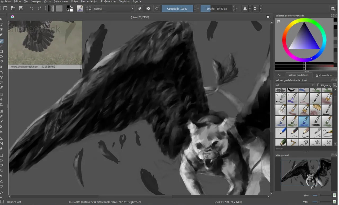The height and width of the screenshot is (205, 339).
Task: Open the Etiqueta tag menu
Action: click(x=324, y=85)
